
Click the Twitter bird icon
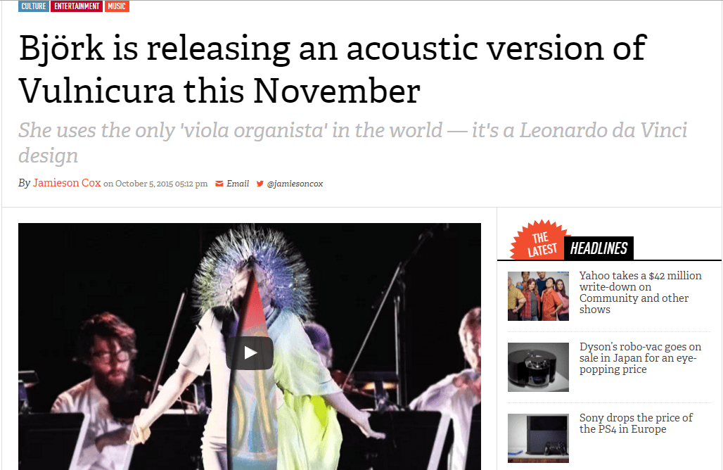pos(260,184)
